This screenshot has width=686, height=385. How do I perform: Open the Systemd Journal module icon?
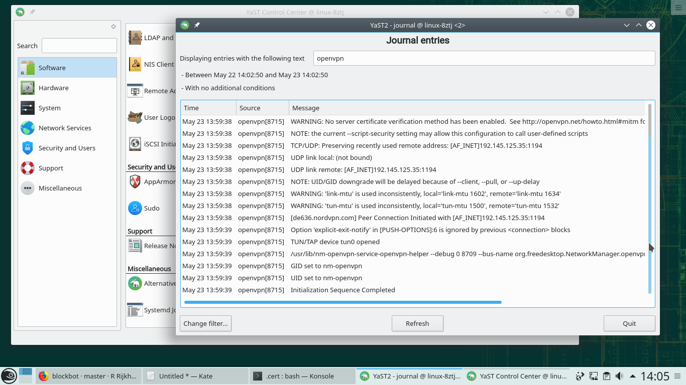click(135, 310)
